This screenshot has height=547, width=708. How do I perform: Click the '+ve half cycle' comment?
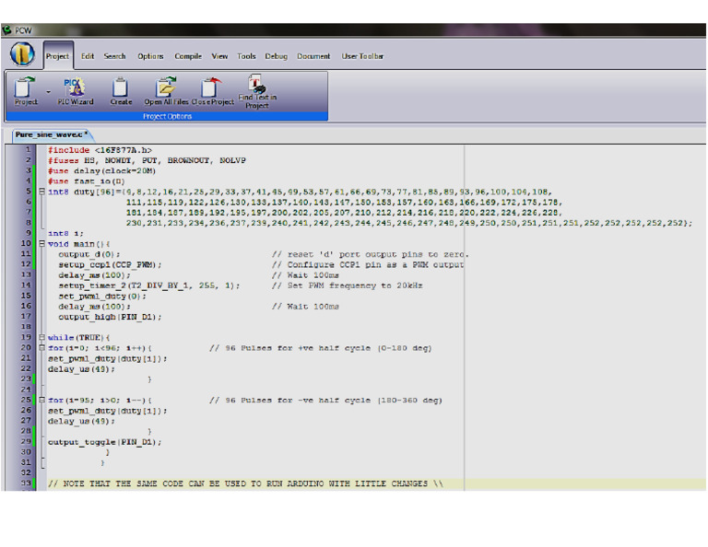click(x=321, y=348)
